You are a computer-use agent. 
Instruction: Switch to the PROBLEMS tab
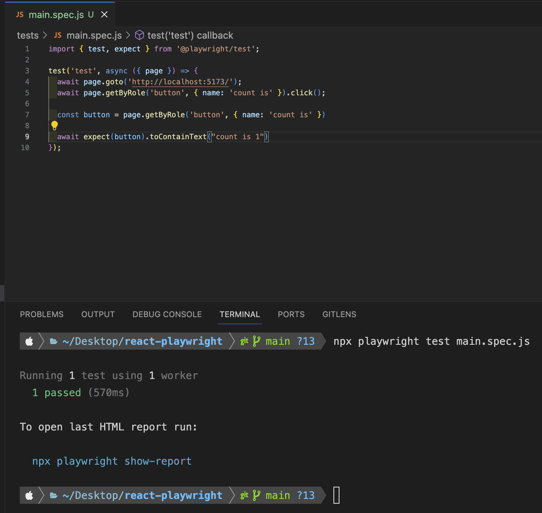[x=42, y=314]
